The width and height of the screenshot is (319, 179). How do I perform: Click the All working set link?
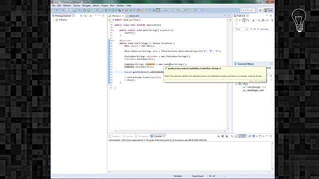tap(254, 29)
